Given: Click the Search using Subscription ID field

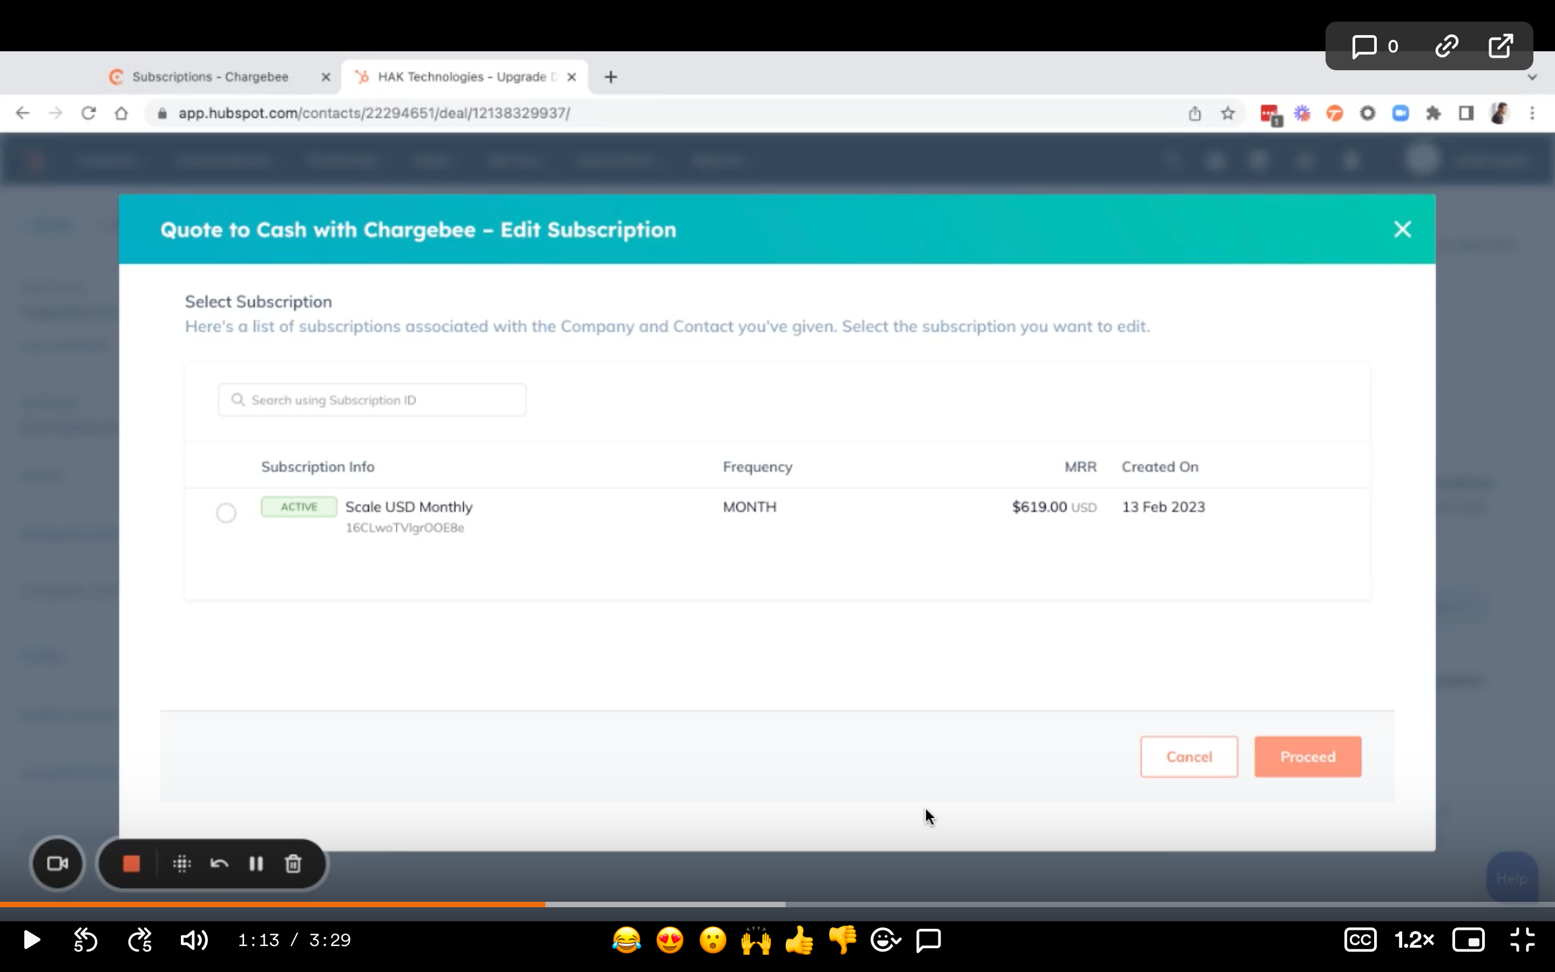Looking at the screenshot, I should 373,400.
